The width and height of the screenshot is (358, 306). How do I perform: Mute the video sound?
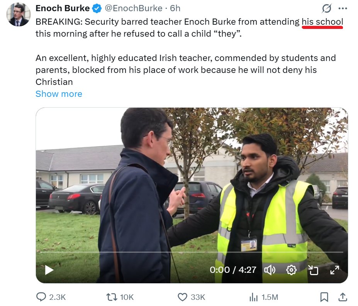[x=269, y=270]
